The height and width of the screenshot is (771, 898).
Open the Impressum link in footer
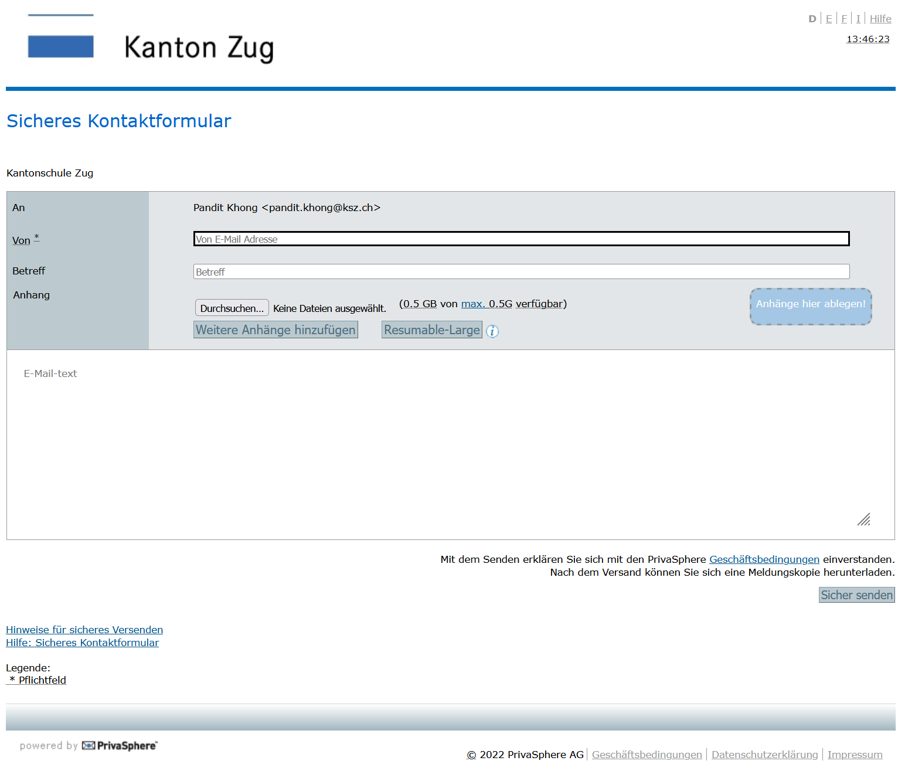(x=855, y=755)
